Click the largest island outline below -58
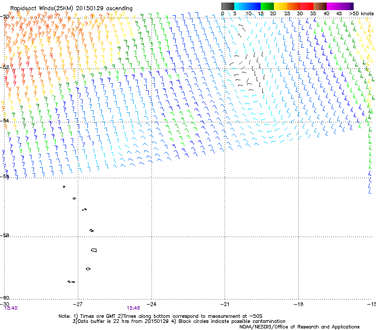376x330 pixels. [x=94, y=250]
